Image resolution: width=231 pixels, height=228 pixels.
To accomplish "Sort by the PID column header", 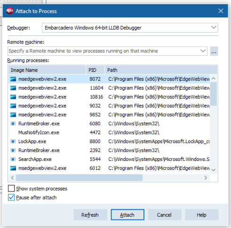I will [95, 70].
